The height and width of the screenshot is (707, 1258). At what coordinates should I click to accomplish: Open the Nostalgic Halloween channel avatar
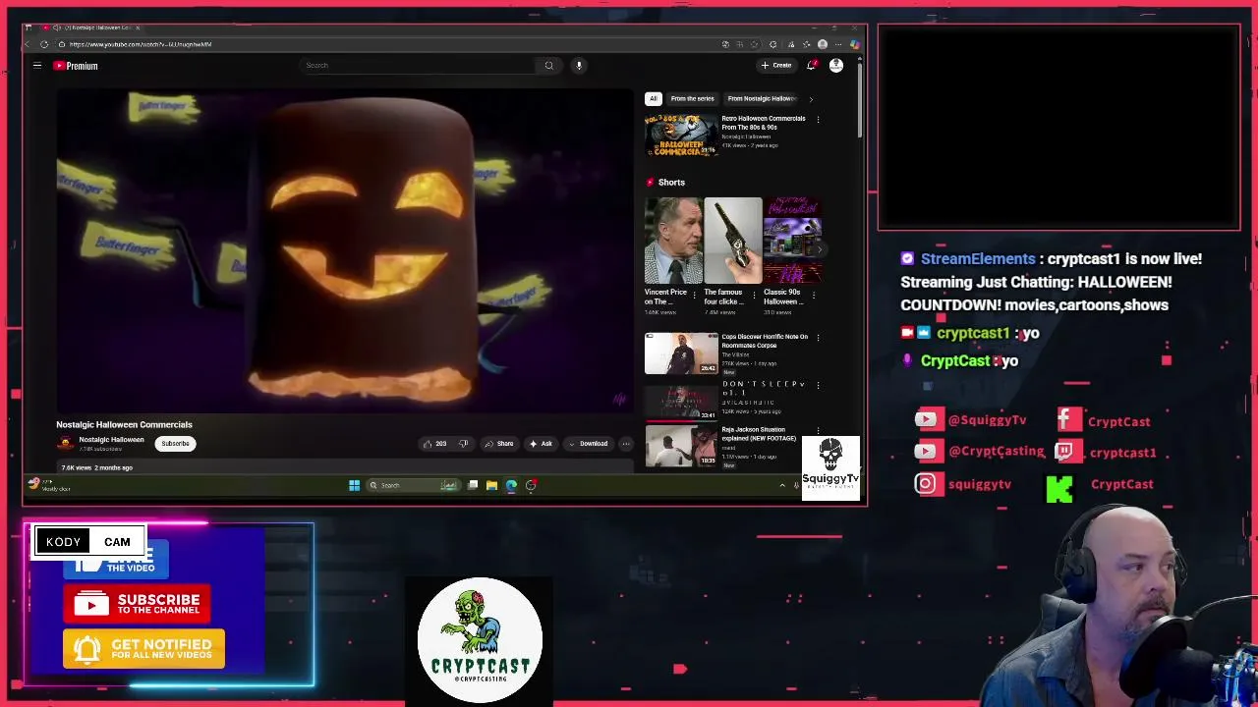65,444
